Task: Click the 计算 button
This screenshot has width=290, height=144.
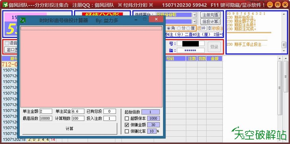Action: (69, 128)
